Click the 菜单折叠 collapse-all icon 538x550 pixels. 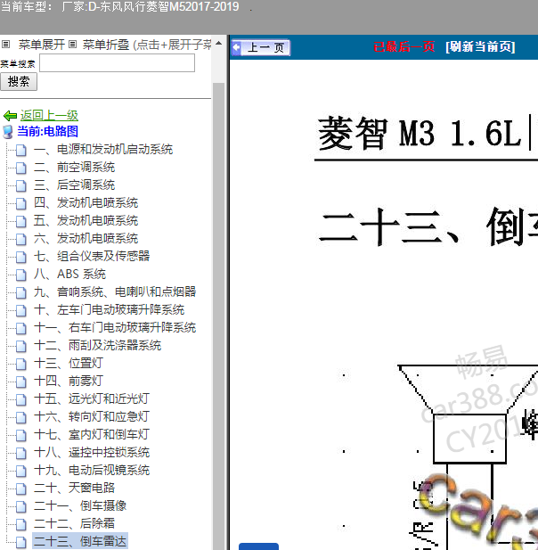(72, 45)
